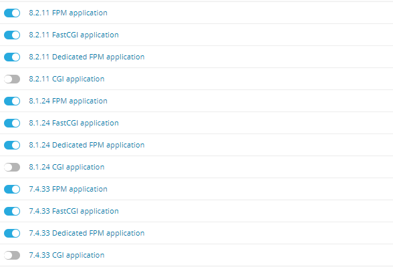Open the 7.4.33 CGI application link

click(x=67, y=255)
